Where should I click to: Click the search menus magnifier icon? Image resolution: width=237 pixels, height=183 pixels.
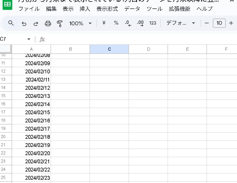pyautogui.click(x=11, y=23)
